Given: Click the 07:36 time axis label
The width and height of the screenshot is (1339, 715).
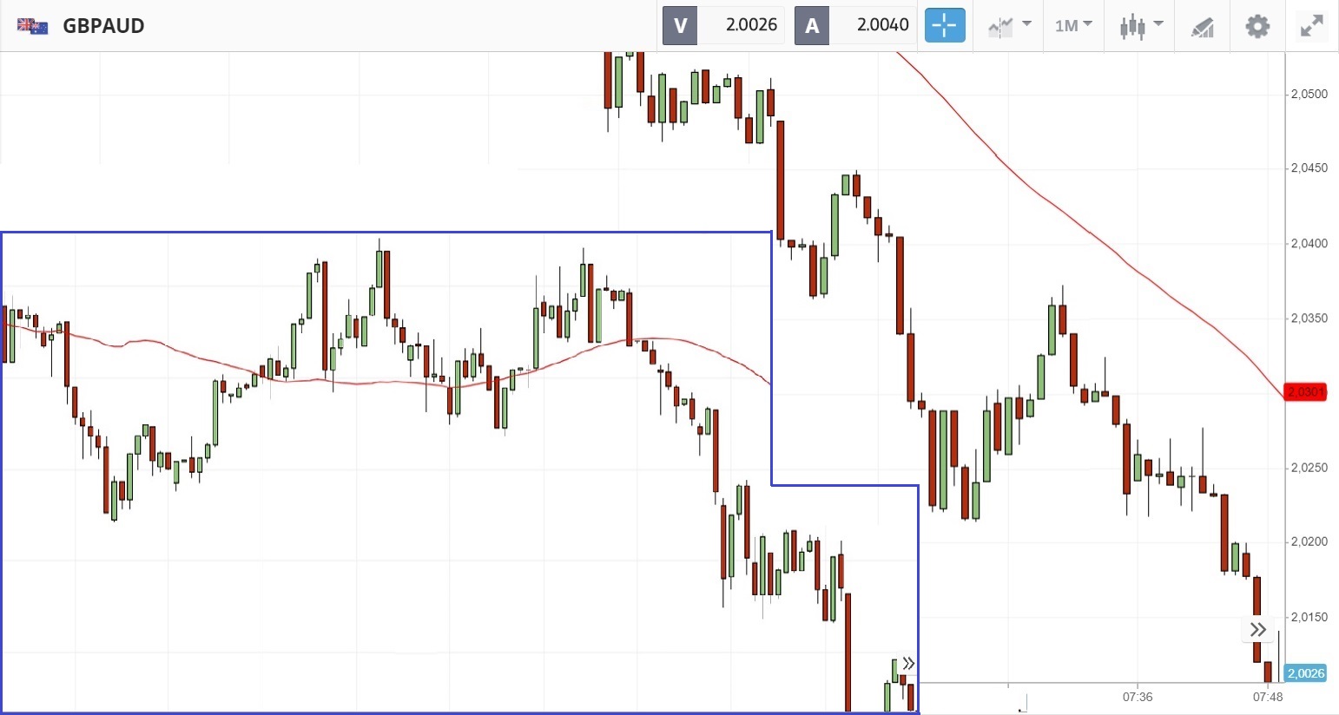Looking at the screenshot, I should coord(1138,697).
